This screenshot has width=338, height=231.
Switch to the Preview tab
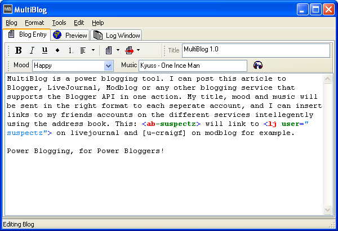[70, 35]
